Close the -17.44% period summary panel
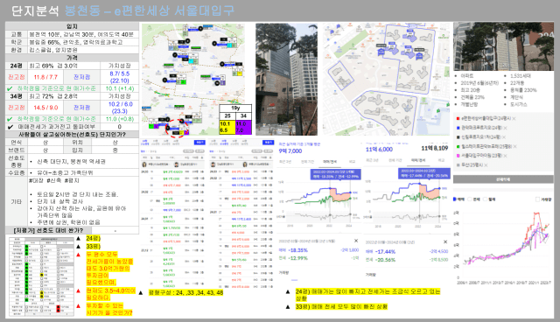 pos(445,241)
